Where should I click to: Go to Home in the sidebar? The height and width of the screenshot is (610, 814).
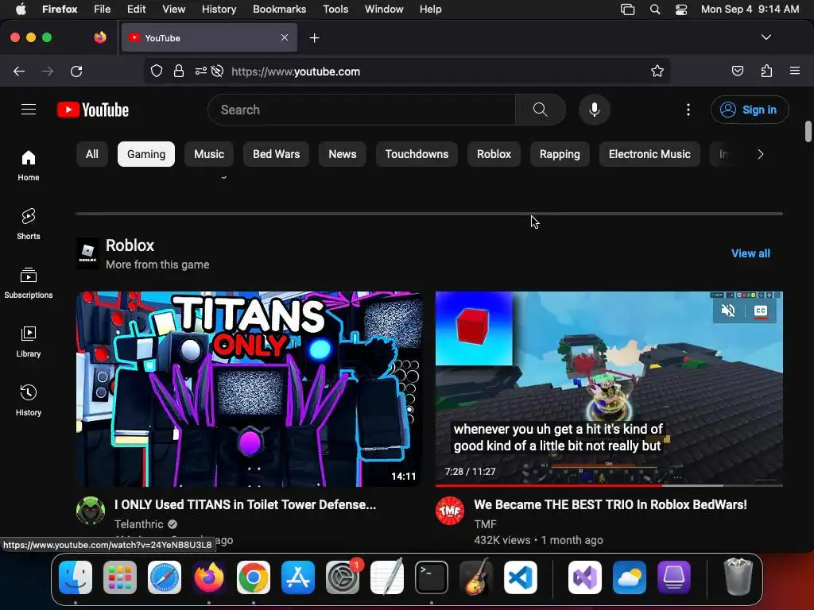coord(29,165)
